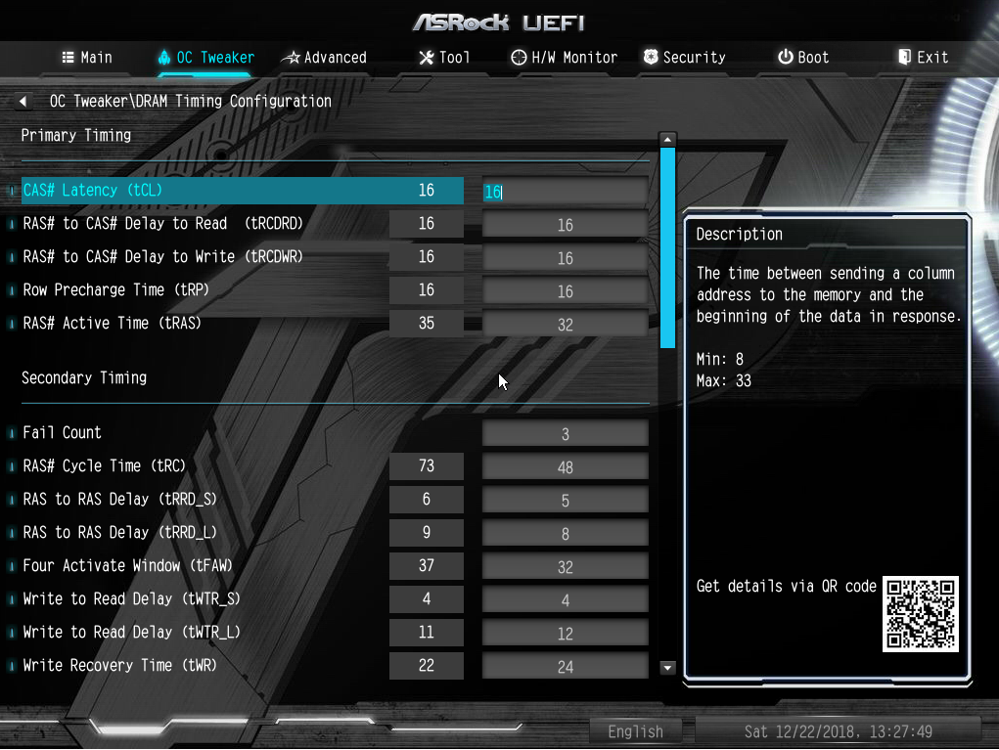Click the H/W Monitor gauge icon
The height and width of the screenshot is (750, 999).
(519, 58)
